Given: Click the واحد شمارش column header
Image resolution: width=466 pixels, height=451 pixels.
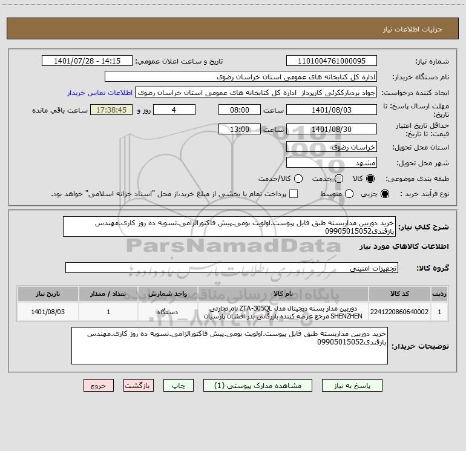Looking at the screenshot, I should coord(168,294).
